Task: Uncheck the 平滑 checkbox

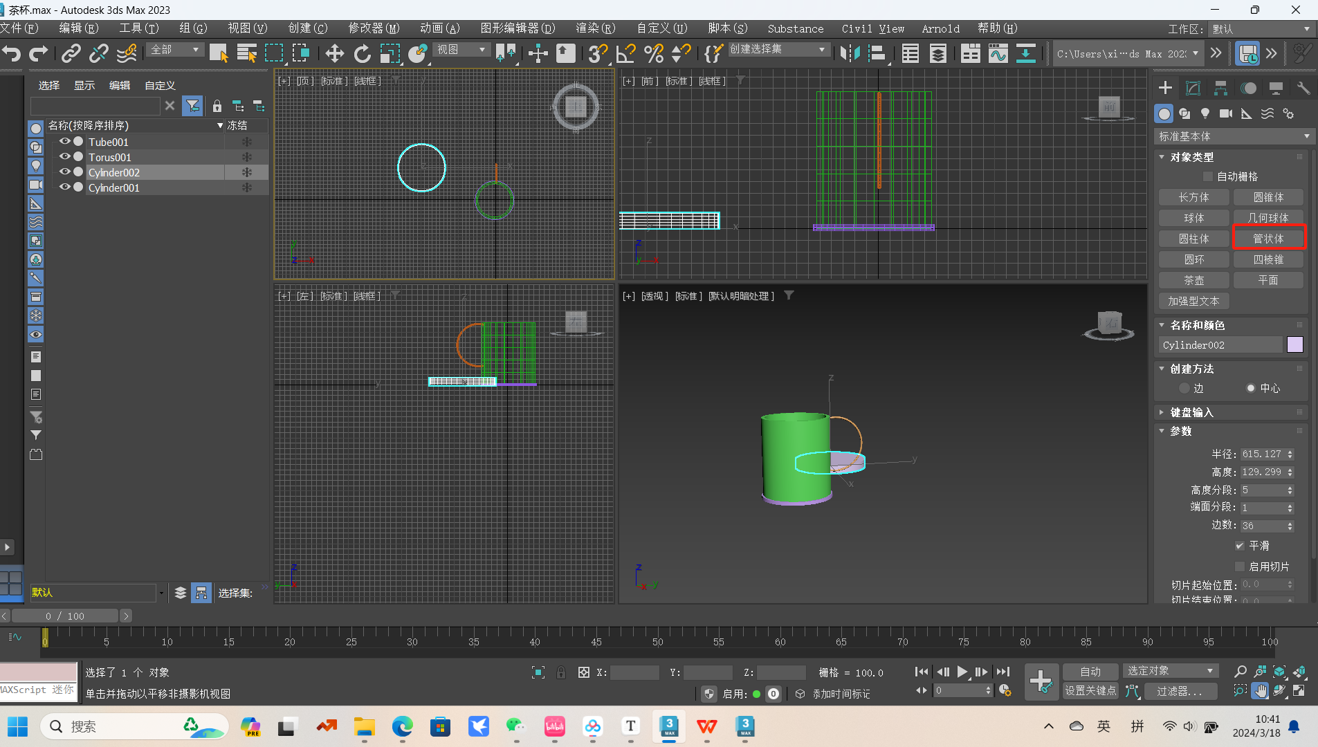Action: [1240, 546]
